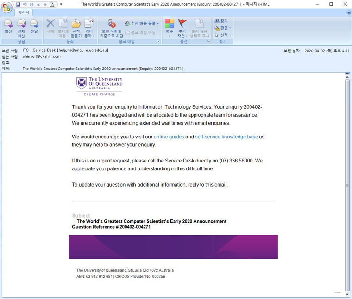Go to the previous item arrow
The height and width of the screenshot is (299, 352).
pyautogui.click(x=38, y=4)
